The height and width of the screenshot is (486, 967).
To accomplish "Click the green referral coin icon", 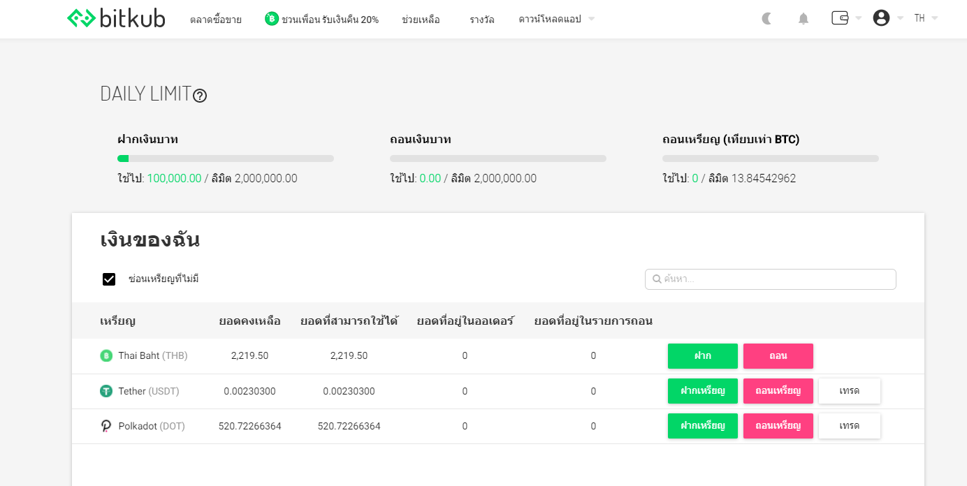I will (272, 19).
